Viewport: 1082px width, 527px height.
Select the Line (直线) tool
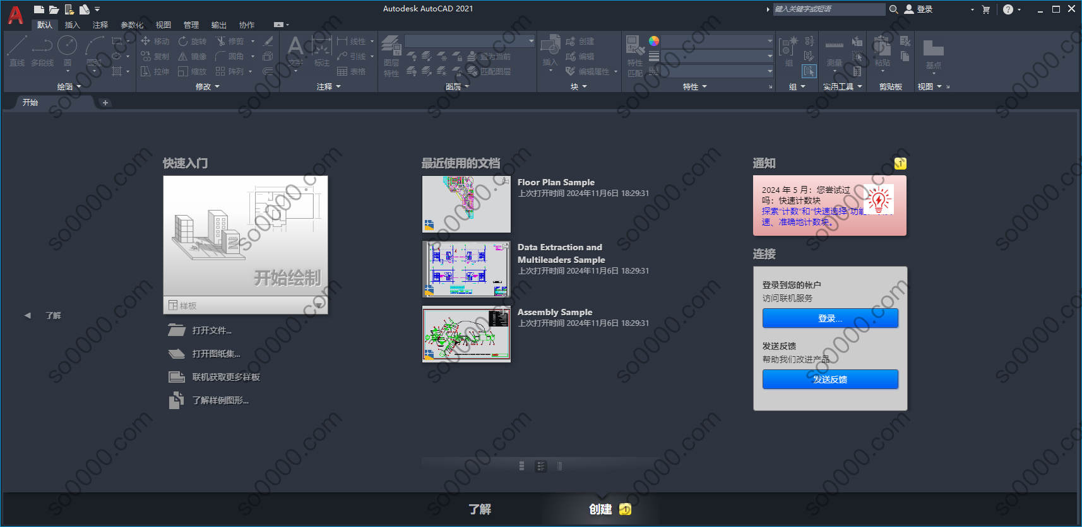pyautogui.click(x=17, y=52)
